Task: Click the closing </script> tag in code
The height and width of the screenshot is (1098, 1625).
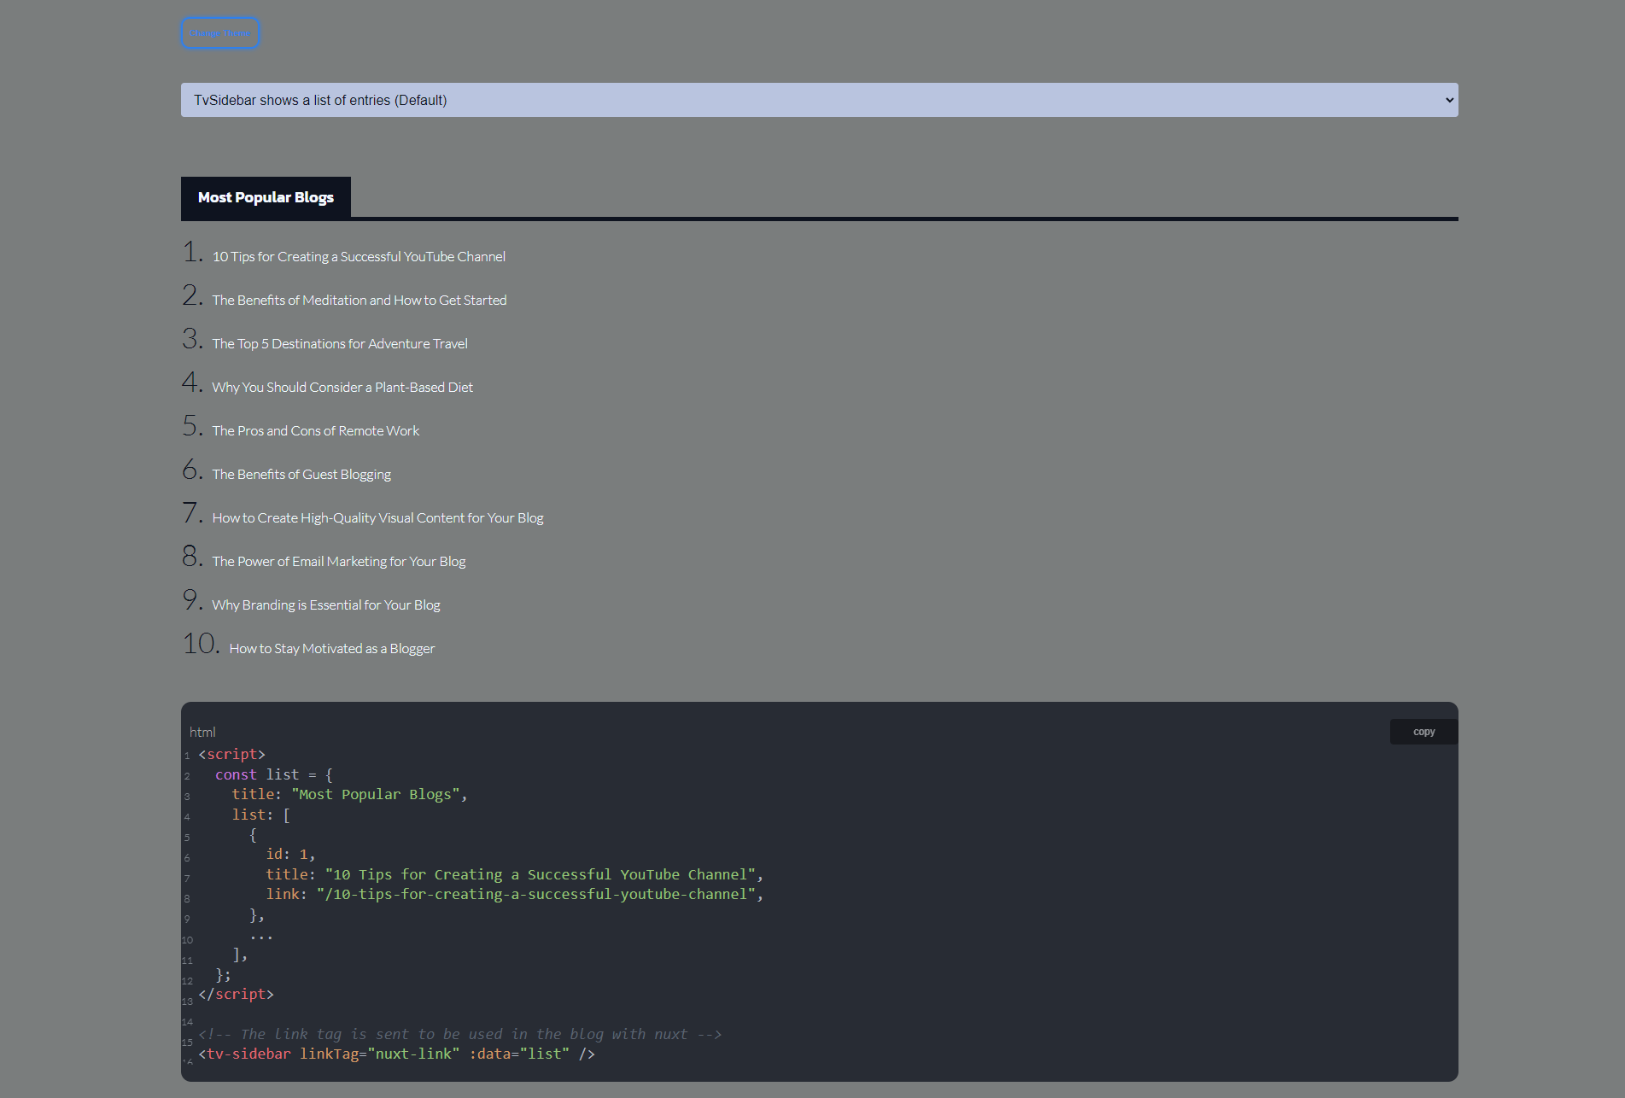Action: (x=236, y=994)
